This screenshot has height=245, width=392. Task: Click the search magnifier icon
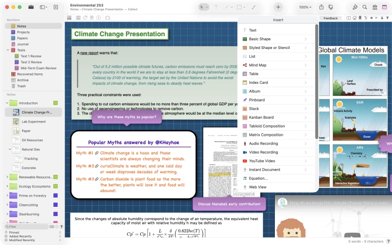[365, 7]
